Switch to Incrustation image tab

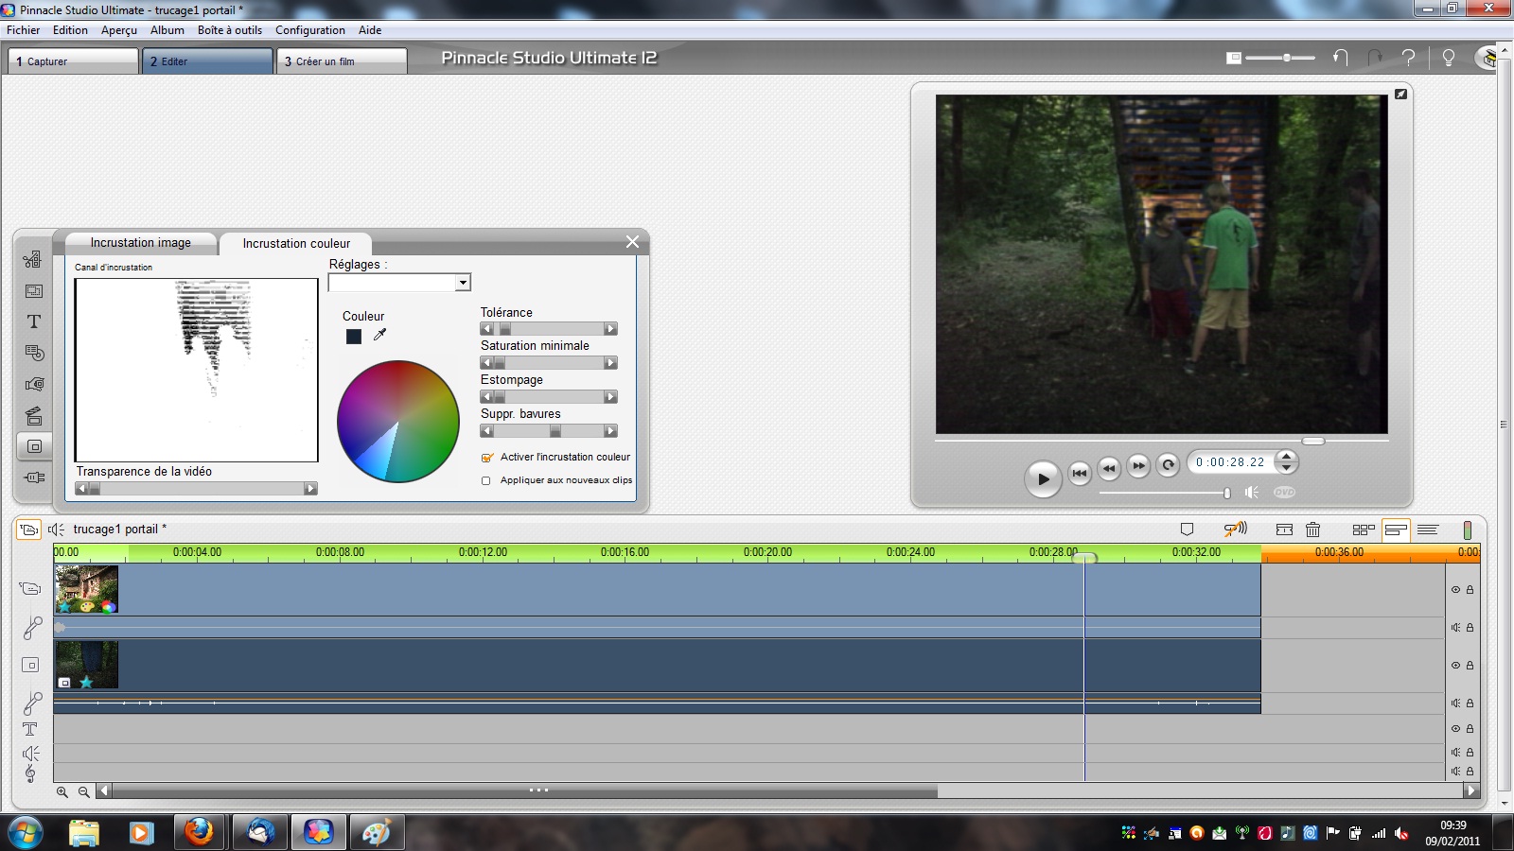(x=141, y=243)
